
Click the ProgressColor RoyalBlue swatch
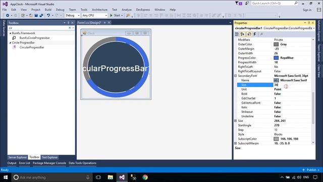(276, 58)
